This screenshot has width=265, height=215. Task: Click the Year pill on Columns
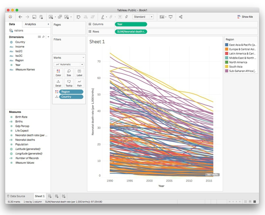click(x=131, y=24)
